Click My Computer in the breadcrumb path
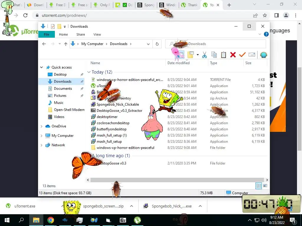Viewport: 302px width, 226px height. tap(92, 44)
